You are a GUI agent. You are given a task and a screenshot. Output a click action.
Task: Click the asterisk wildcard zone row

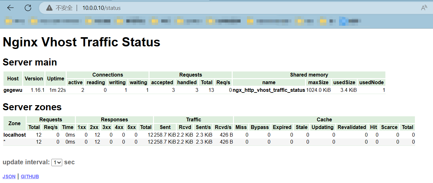tap(4, 142)
